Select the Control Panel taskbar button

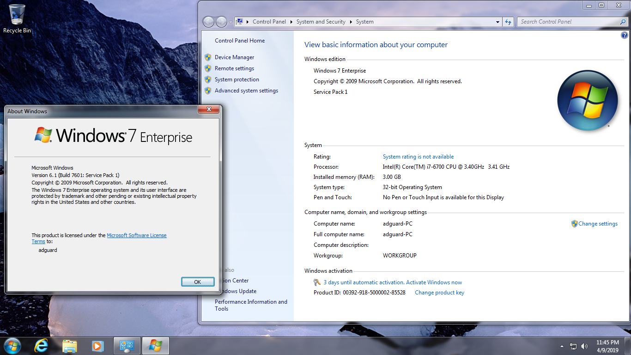tap(127, 346)
